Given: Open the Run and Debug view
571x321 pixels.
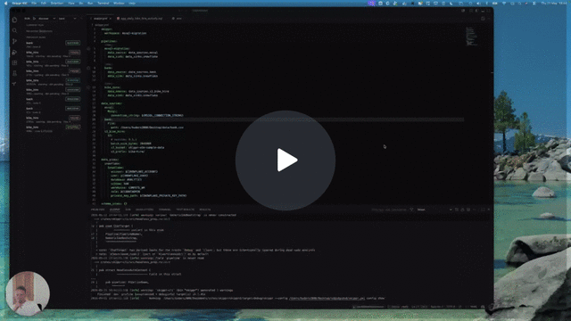Looking at the screenshot, I should tap(14, 52).
